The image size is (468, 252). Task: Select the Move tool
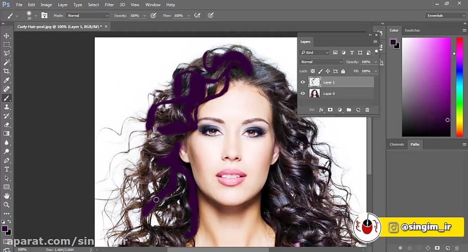[x=7, y=36]
